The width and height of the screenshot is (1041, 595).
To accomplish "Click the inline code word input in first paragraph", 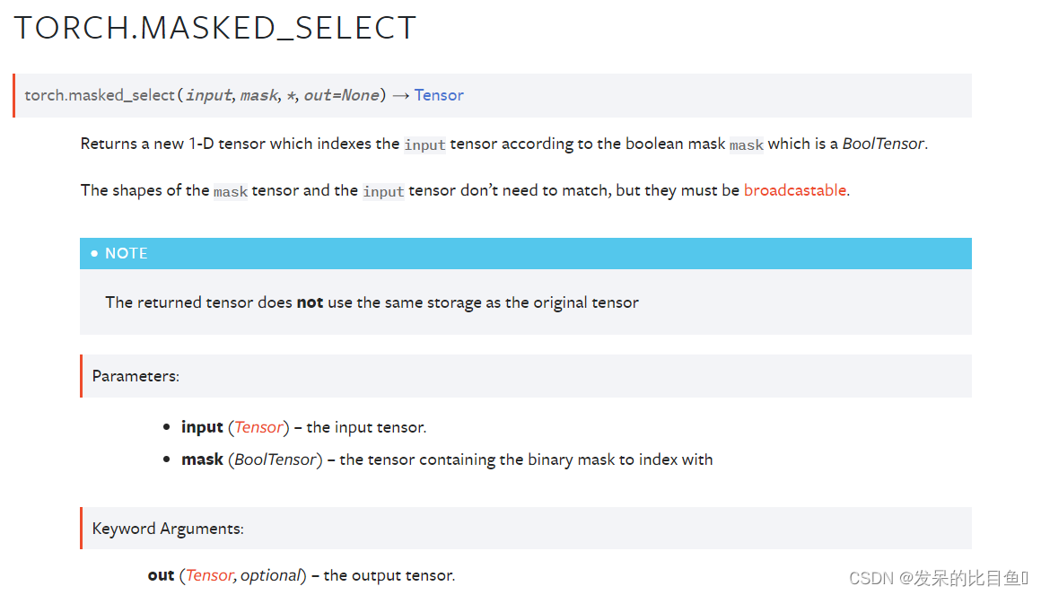I will click(x=424, y=144).
